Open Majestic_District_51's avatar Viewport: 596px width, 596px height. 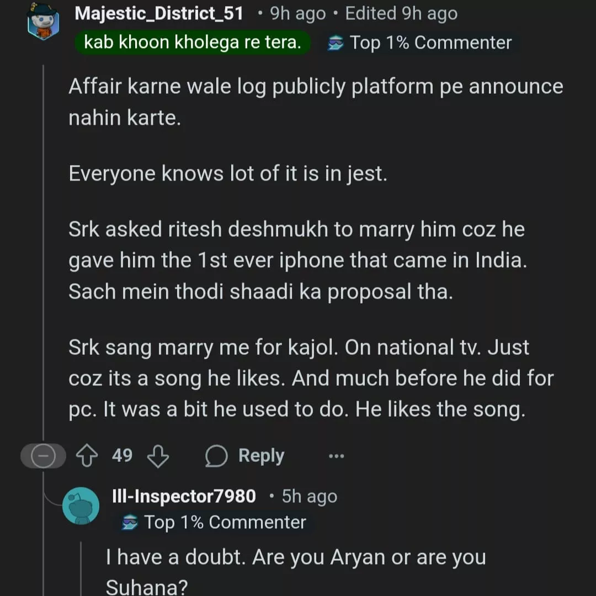pos(42,22)
